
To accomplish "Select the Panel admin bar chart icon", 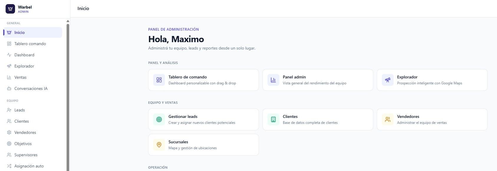I will [x=273, y=80].
